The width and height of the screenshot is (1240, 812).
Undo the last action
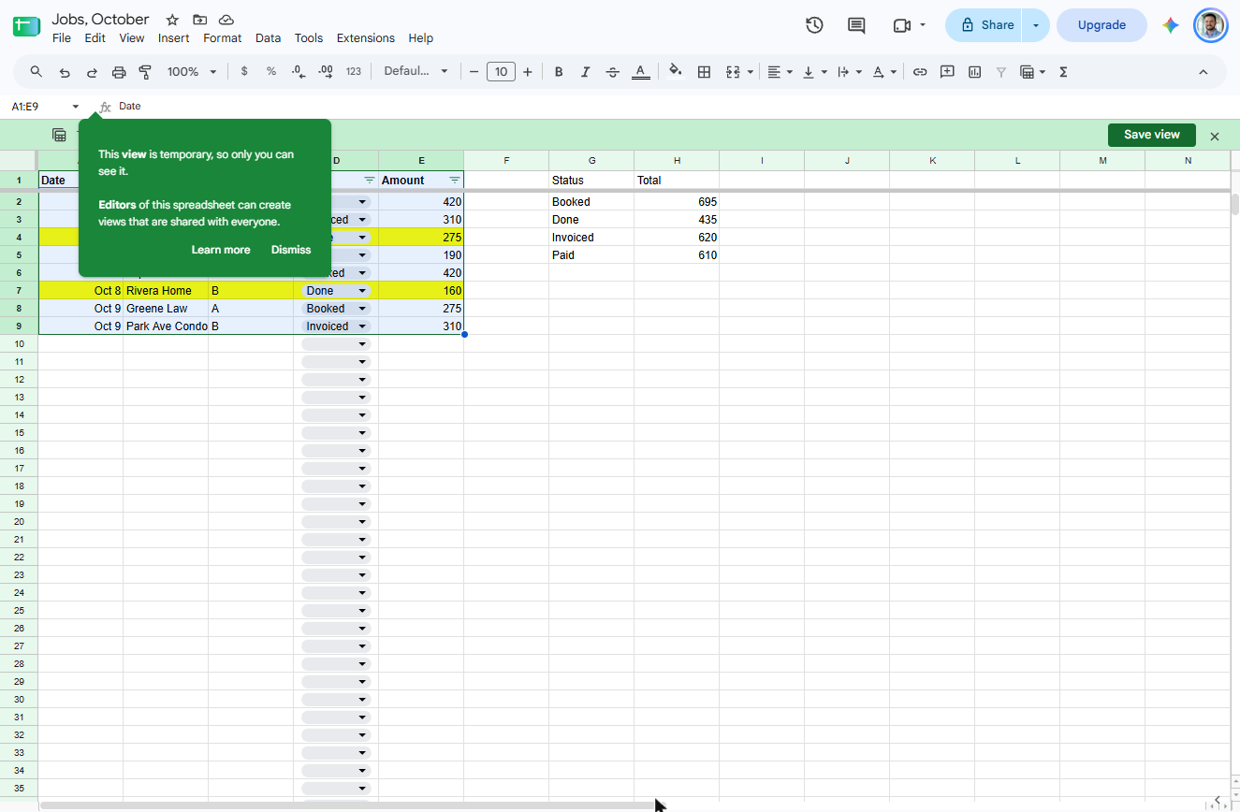[x=65, y=72]
